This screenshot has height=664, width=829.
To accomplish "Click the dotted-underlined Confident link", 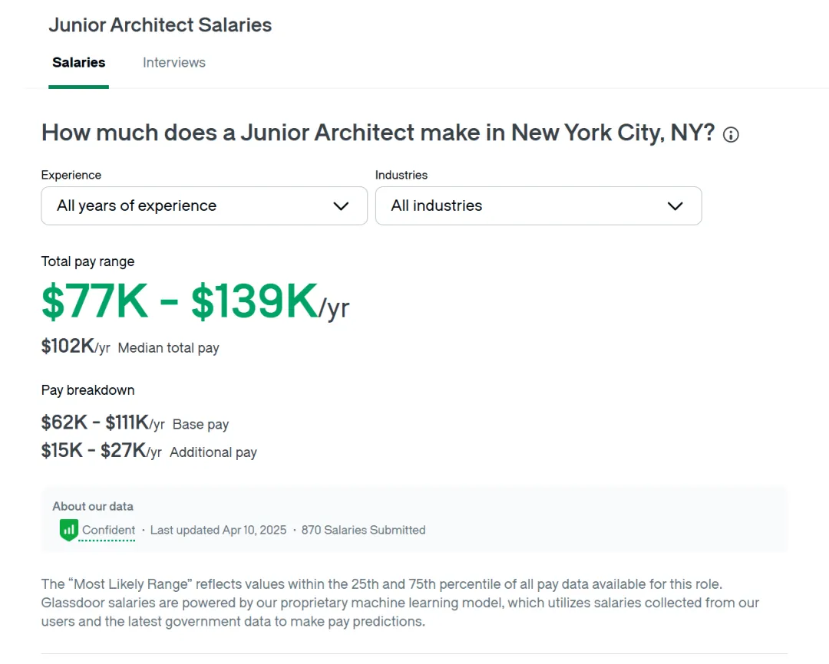I will pos(108,530).
